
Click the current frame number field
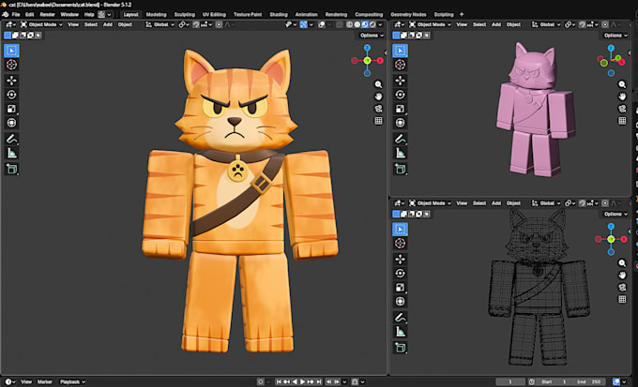pos(510,381)
